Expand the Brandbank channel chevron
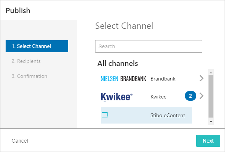Viewport: 225px width, 152px height. click(x=201, y=79)
